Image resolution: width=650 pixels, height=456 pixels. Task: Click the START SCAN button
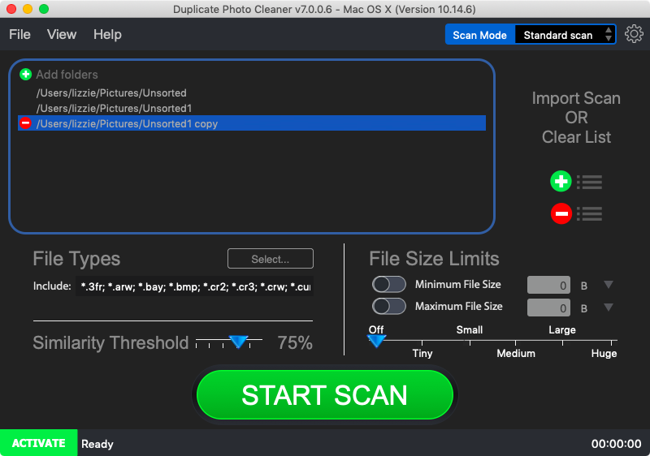(x=324, y=395)
